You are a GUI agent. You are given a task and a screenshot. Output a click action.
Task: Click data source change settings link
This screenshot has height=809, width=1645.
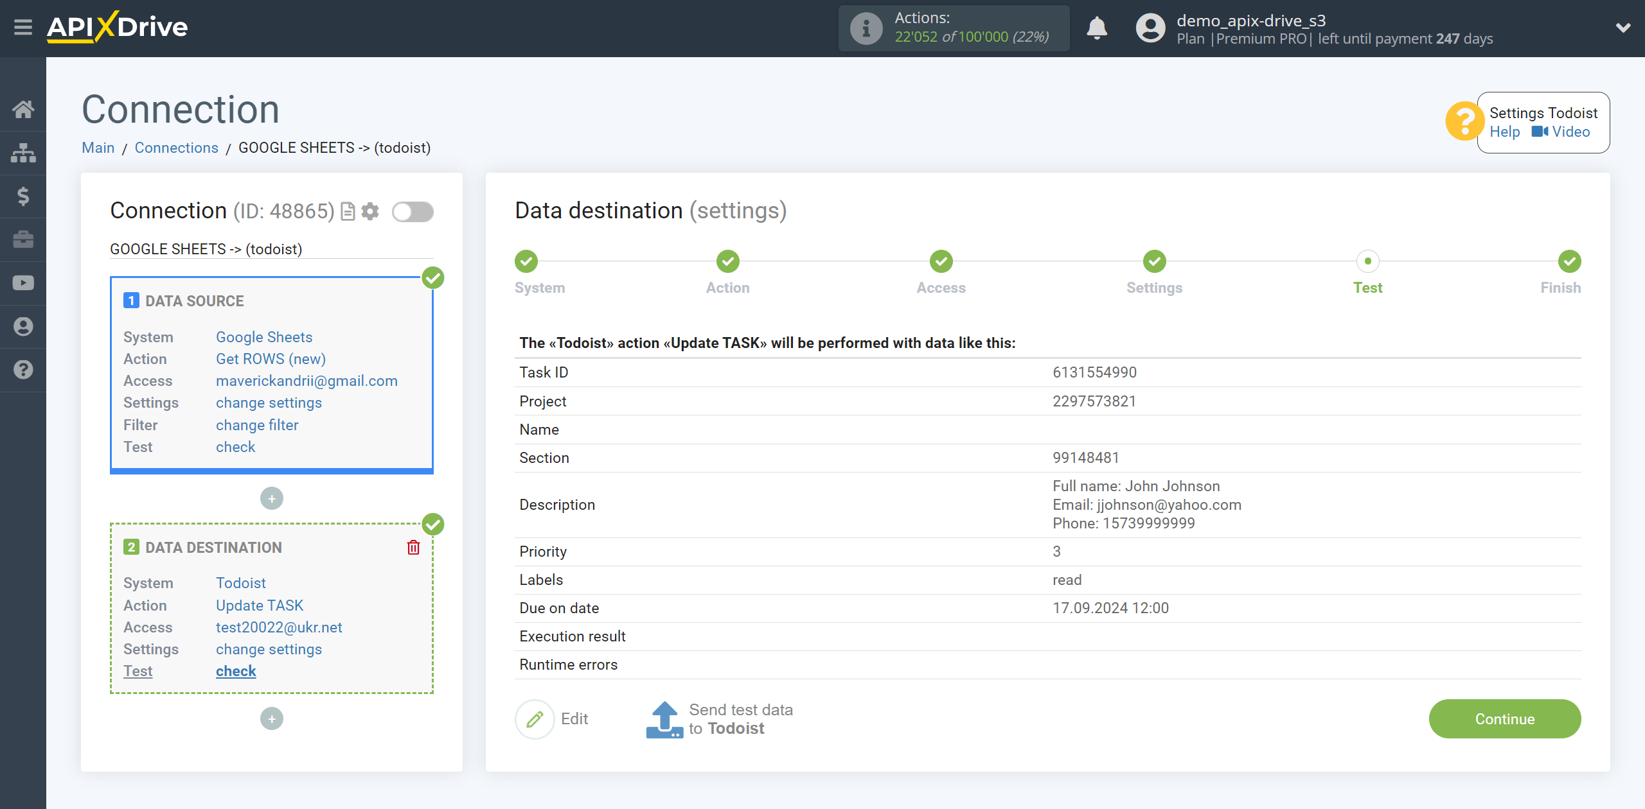[x=269, y=403]
